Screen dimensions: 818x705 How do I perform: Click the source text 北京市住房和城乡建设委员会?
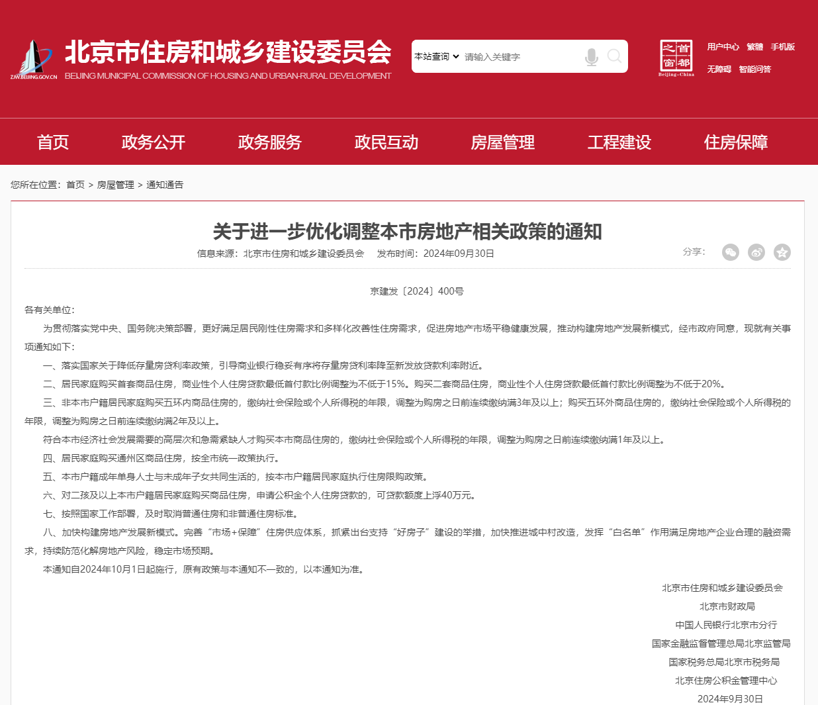point(304,254)
